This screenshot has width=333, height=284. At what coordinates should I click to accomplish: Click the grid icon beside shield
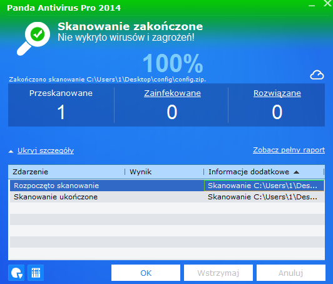tap(36, 273)
